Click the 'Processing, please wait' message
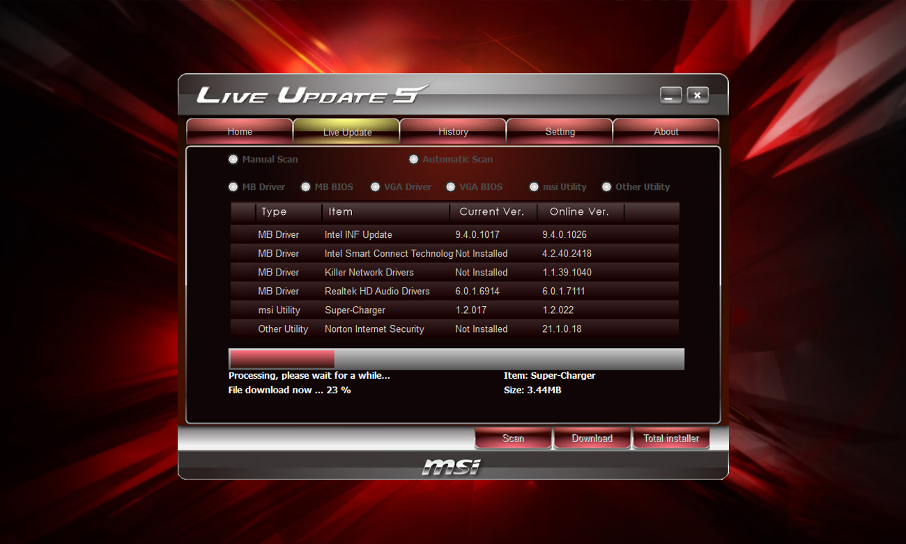The image size is (906, 544). pyautogui.click(x=309, y=375)
